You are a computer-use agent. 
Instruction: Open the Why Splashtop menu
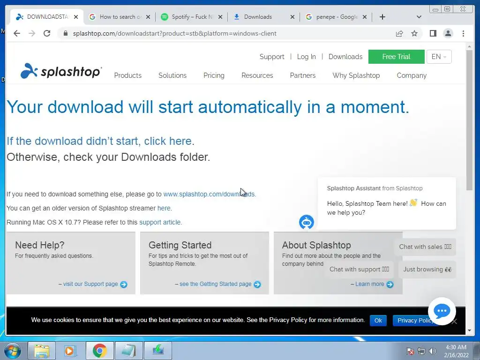356,75
